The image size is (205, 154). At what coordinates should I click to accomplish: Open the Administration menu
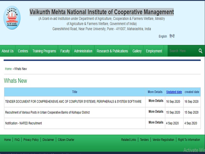click(x=83, y=51)
